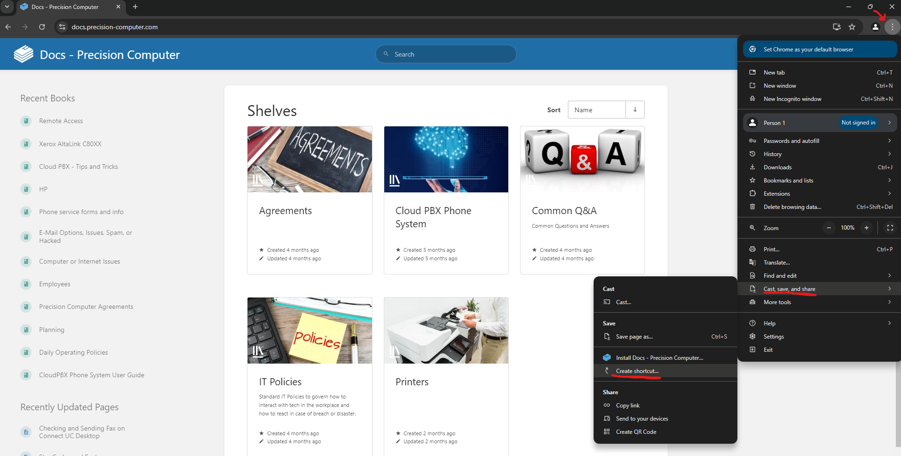Open the Sort by Name dropdown
901x456 pixels.
pyautogui.click(x=596, y=110)
